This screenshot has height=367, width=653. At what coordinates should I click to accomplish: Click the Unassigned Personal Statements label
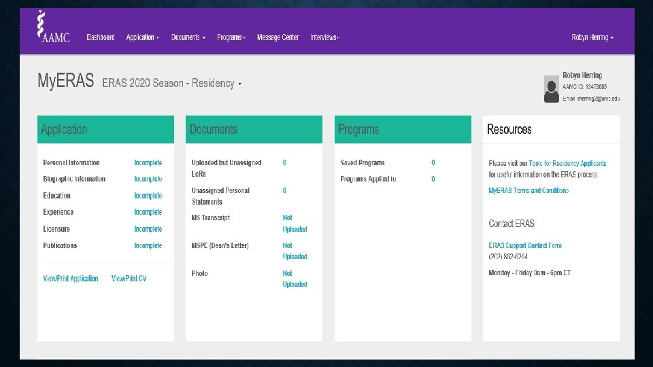pyautogui.click(x=220, y=196)
